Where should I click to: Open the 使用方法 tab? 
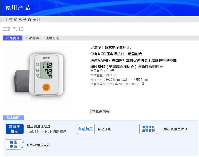coord(52,38)
